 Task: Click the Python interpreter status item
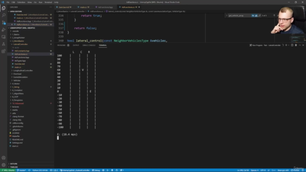pos(40,170)
